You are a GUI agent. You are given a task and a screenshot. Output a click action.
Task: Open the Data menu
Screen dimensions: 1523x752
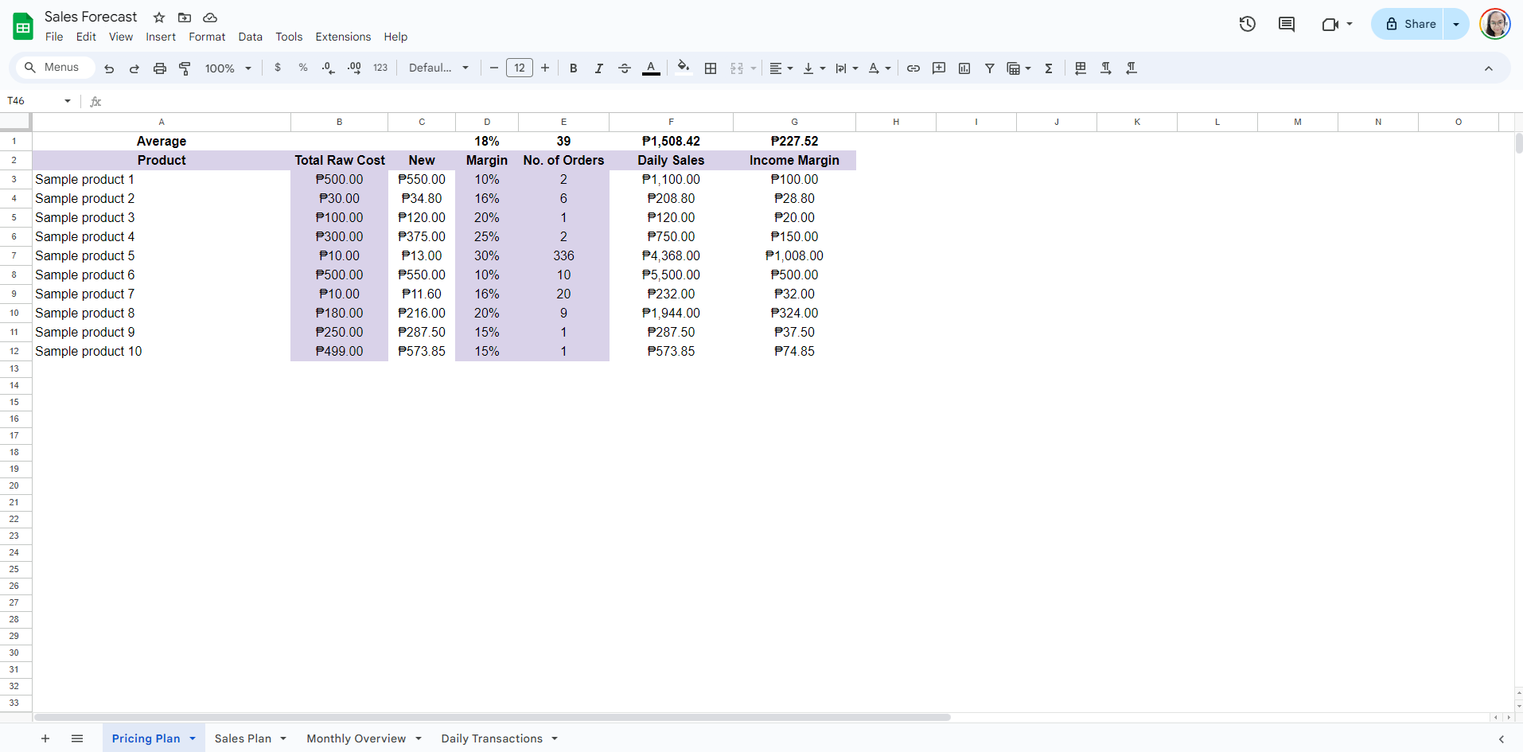click(250, 37)
